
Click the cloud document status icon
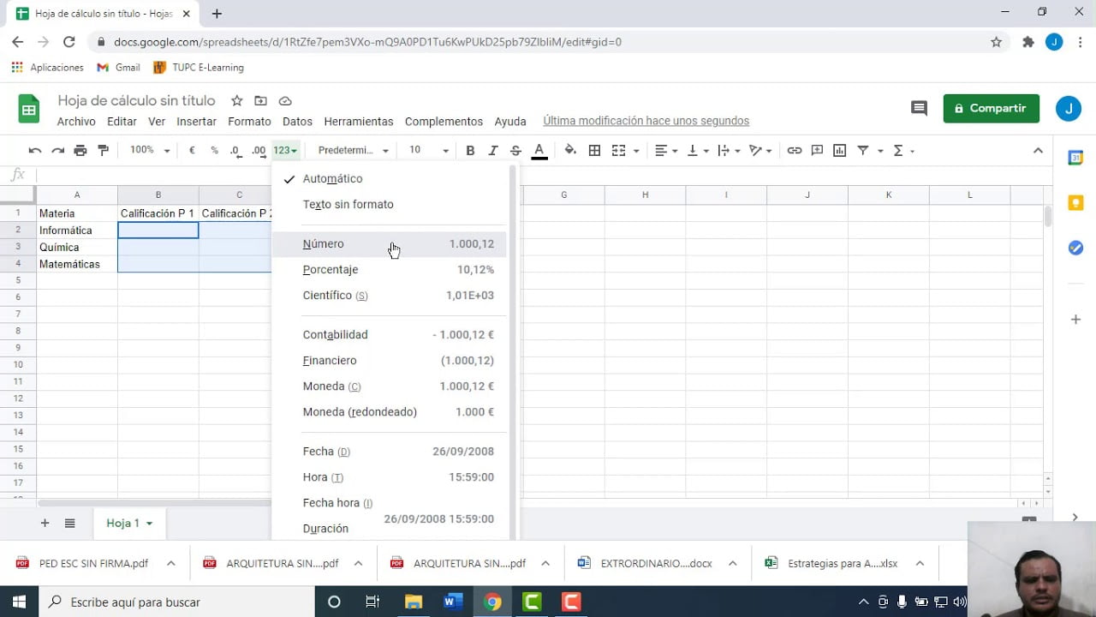pyautogui.click(x=285, y=101)
